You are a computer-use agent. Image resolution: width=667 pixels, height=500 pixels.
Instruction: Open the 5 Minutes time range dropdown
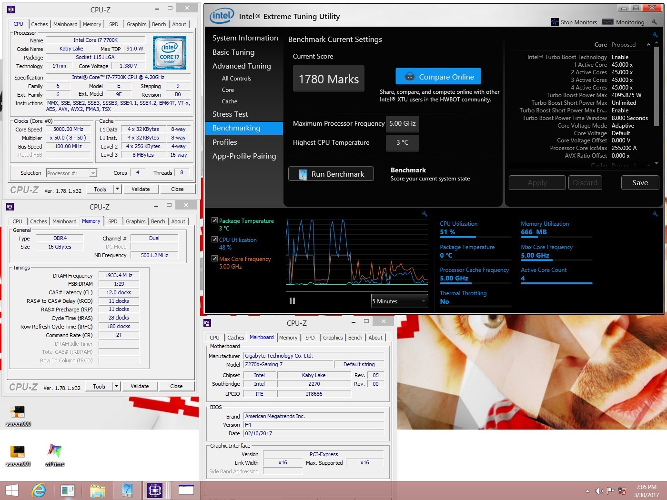tap(399, 301)
